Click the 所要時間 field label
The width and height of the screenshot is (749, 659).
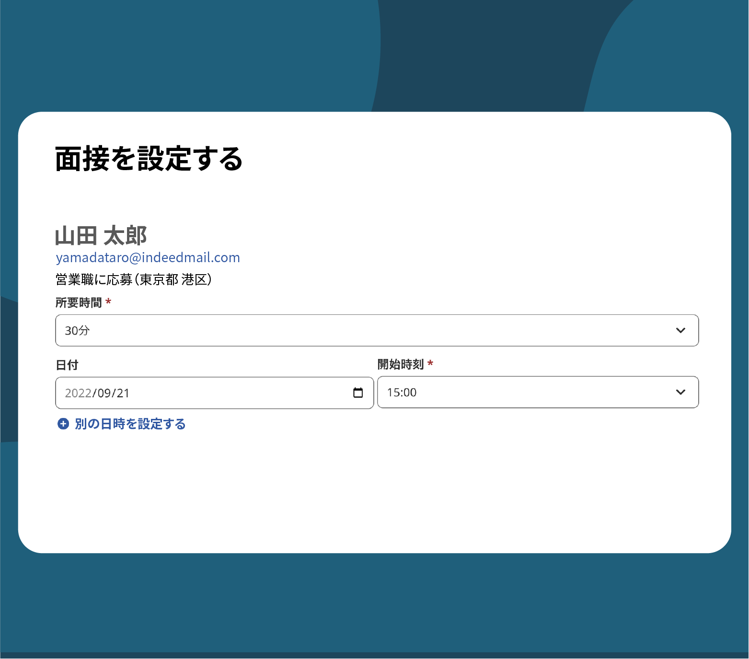(x=79, y=303)
